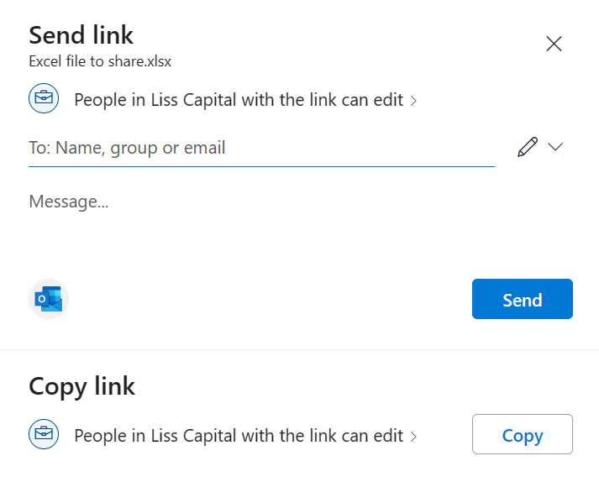Image resolution: width=599 pixels, height=482 pixels.
Task: Click the pencil edit-permission icon
Action: click(x=528, y=147)
